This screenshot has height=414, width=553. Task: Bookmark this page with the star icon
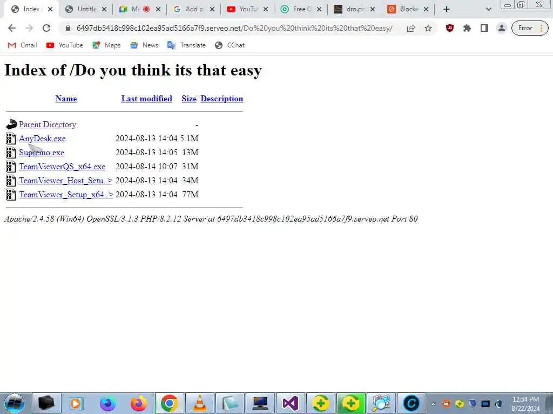click(428, 28)
